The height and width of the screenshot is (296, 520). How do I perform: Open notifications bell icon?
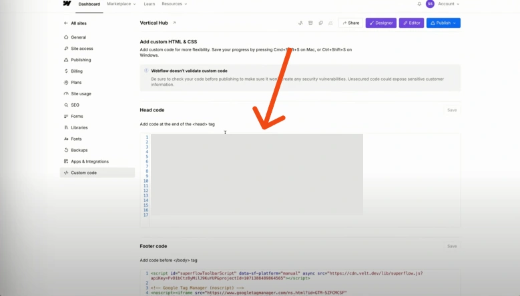point(419,4)
